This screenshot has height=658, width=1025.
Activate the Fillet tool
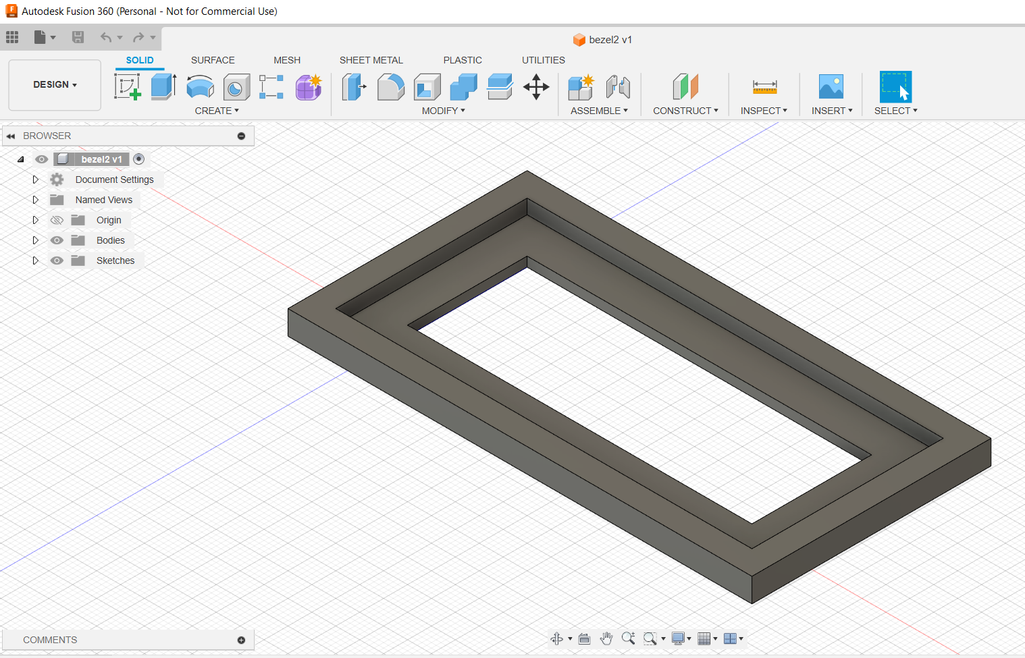390,87
